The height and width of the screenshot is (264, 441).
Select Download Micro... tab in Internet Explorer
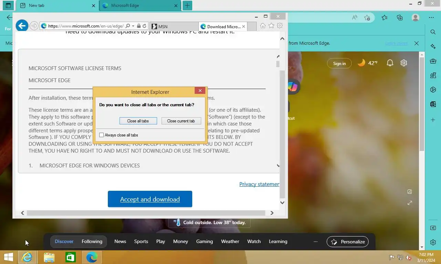click(x=223, y=26)
